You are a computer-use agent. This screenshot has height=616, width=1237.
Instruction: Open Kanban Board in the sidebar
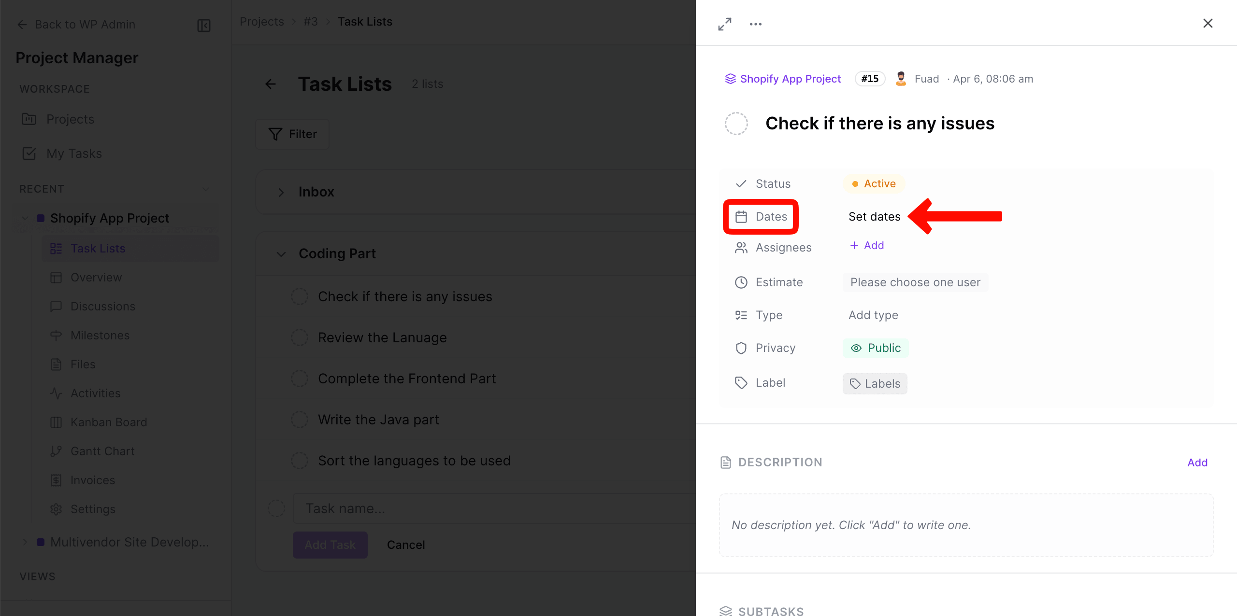108,422
